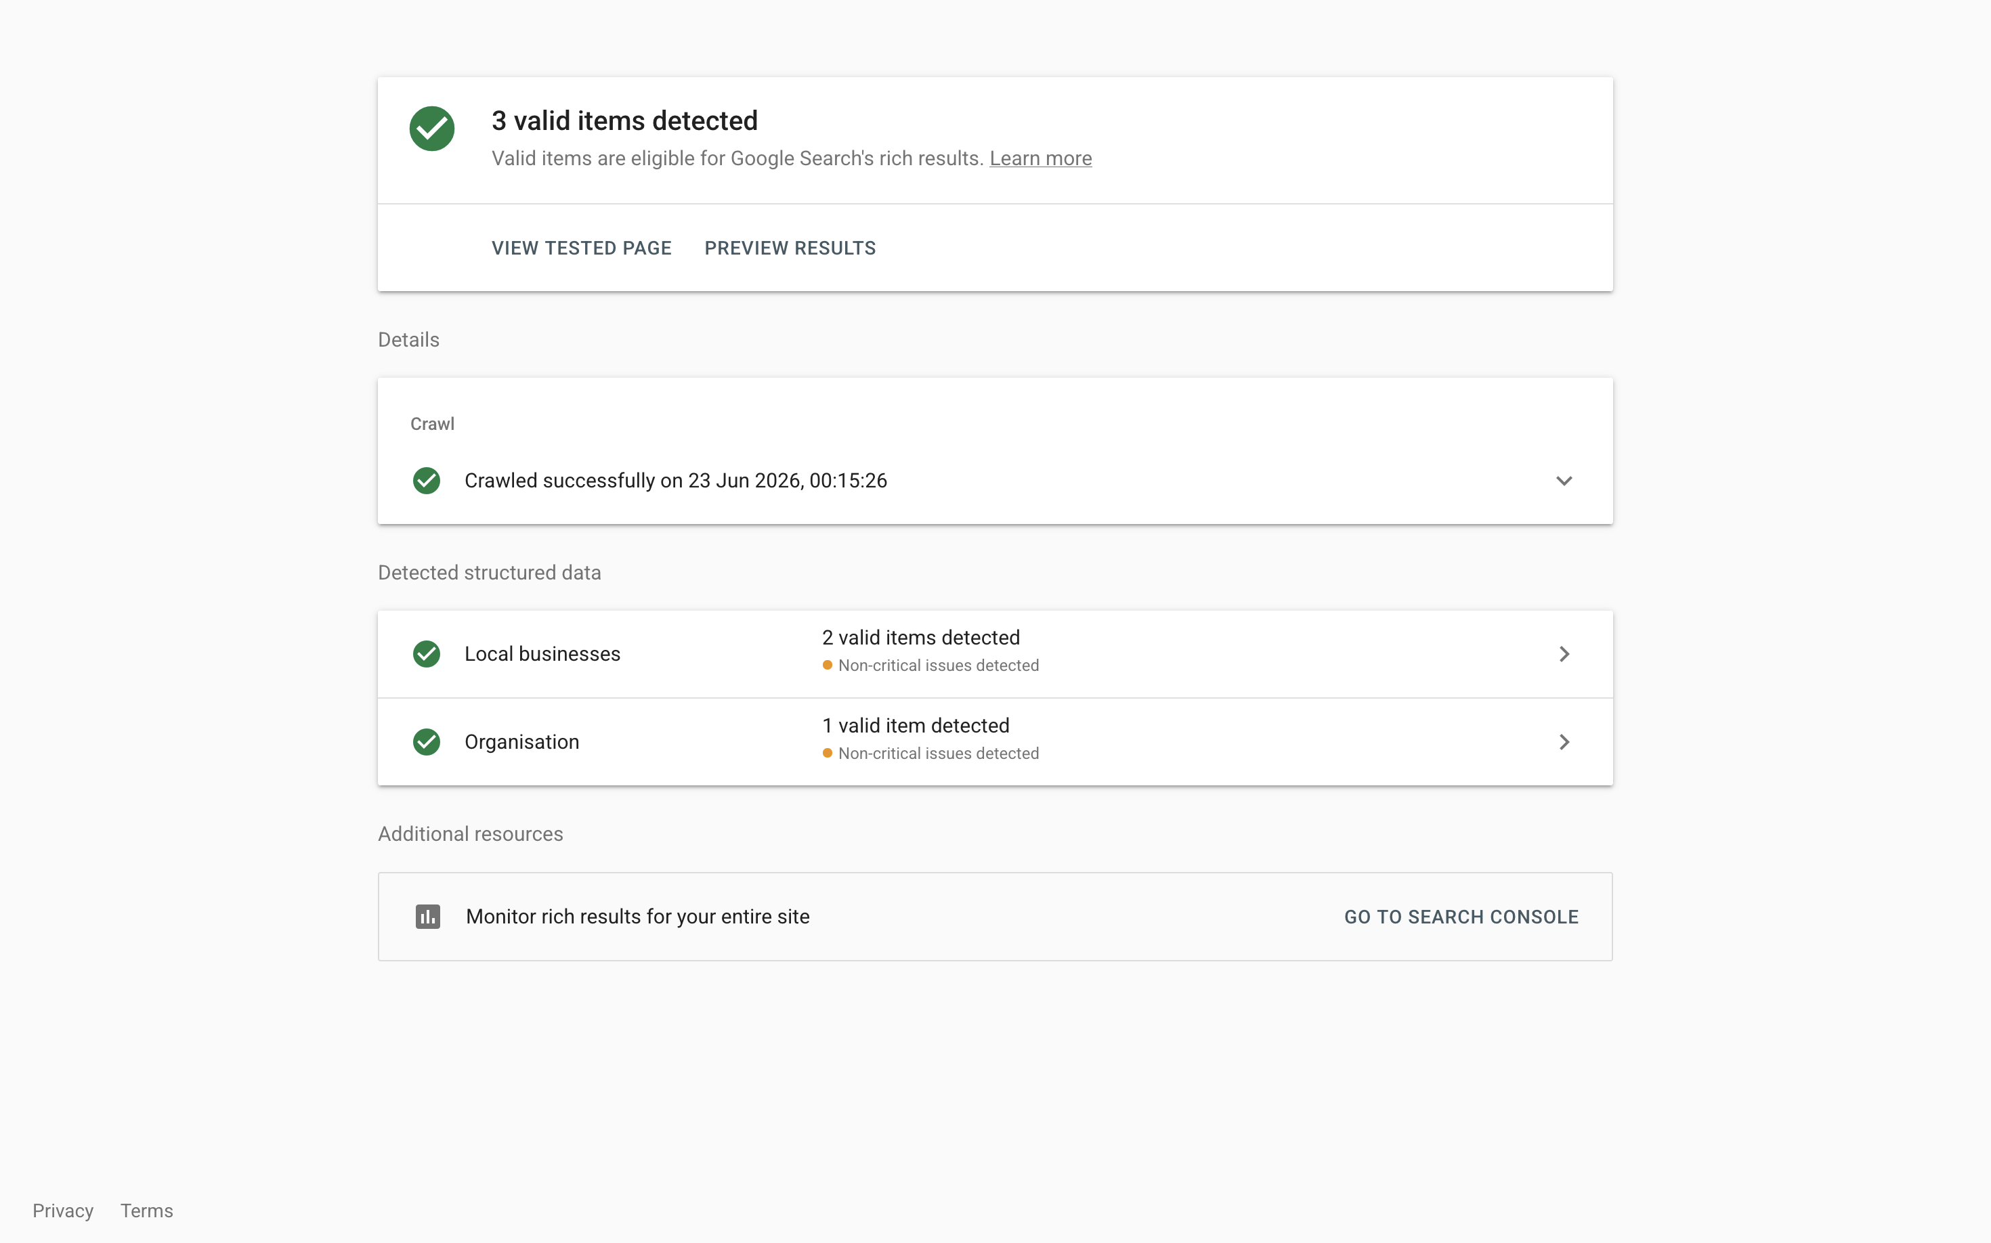The image size is (1991, 1243).
Task: Click 'Crawled successfully on 23 Jun 2026' text
Action: click(x=676, y=480)
